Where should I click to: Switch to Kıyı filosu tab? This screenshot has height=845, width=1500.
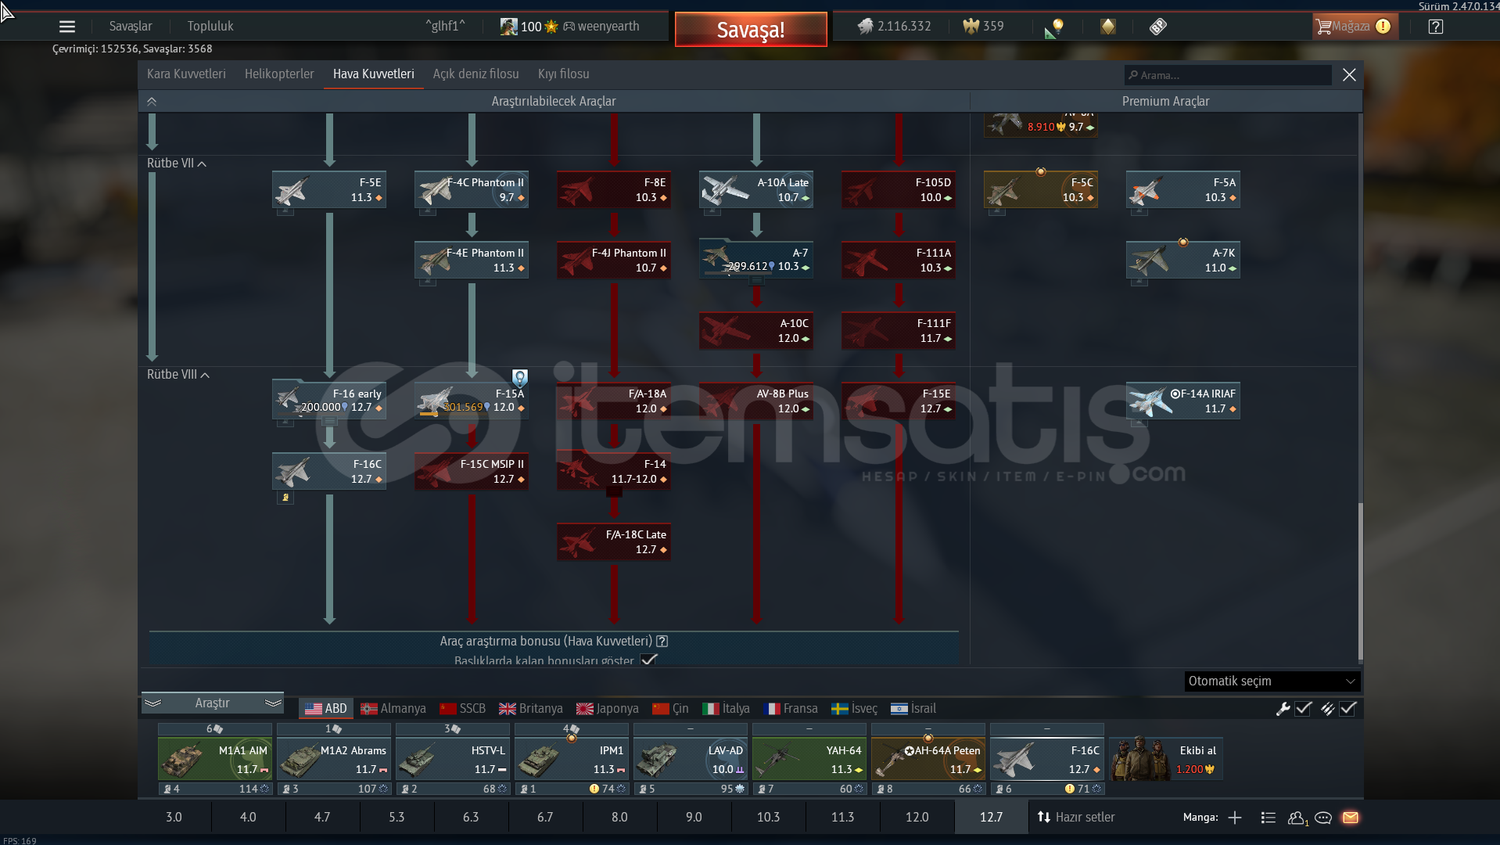point(564,74)
